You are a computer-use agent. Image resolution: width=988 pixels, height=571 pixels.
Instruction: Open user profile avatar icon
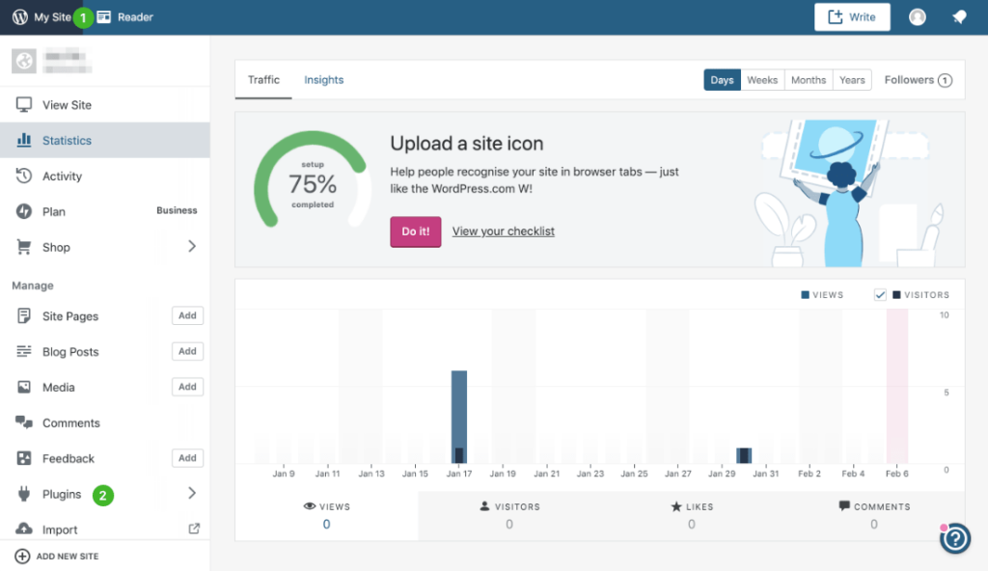pos(918,17)
